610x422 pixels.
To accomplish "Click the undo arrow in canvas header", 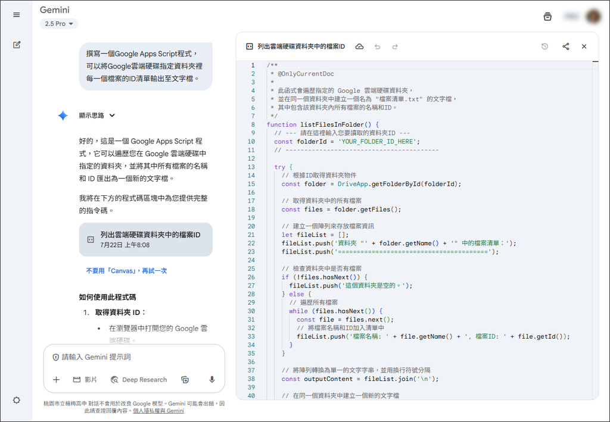I will 377,46.
